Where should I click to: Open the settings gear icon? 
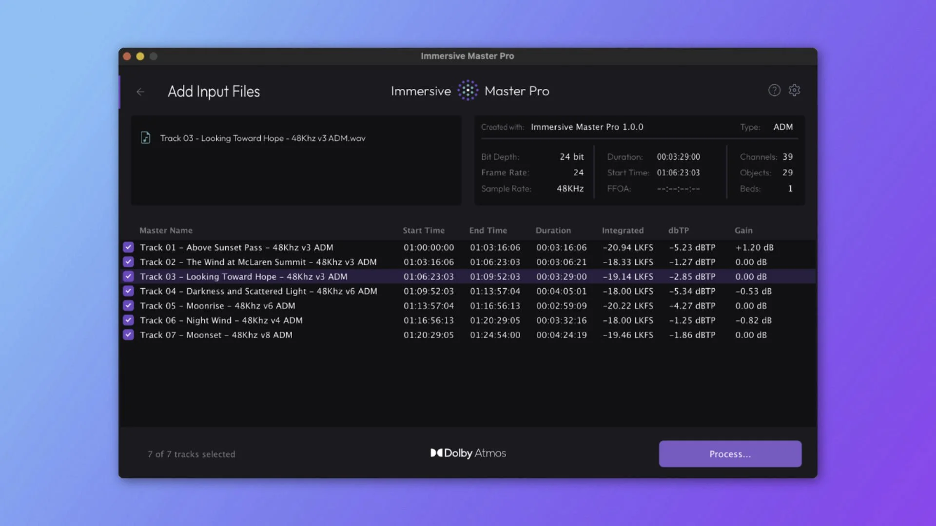click(795, 90)
